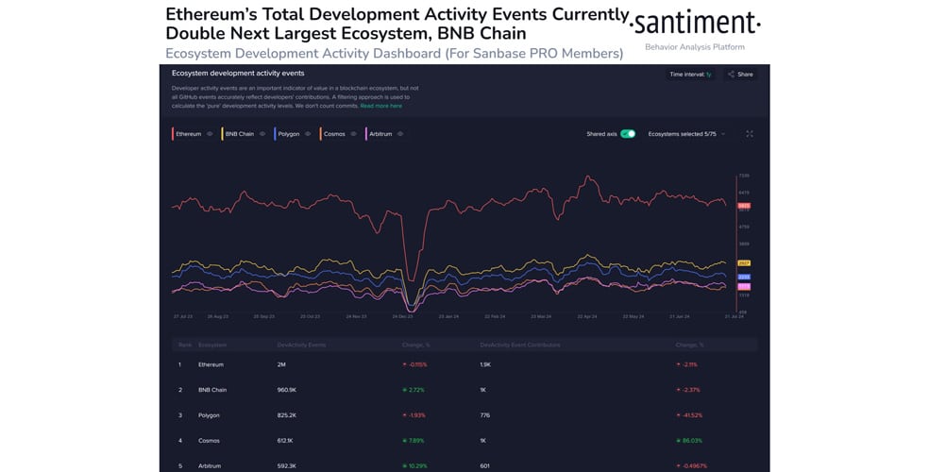929x472 pixels.
Task: Click the 776 contributors value for Polygon
Action: coord(484,415)
